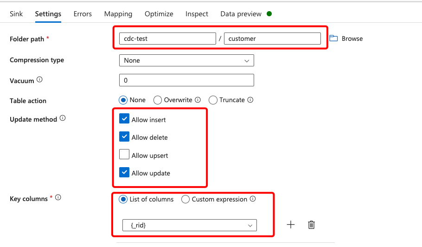Enable the Allow upsert checkbox

tap(124, 154)
